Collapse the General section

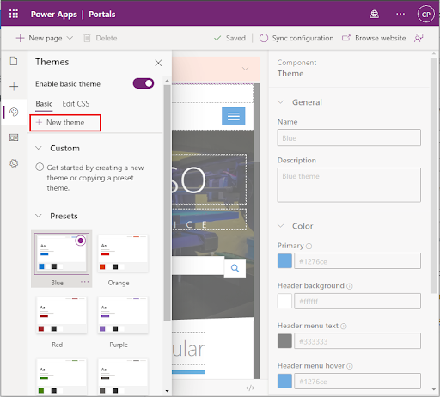[x=281, y=102]
